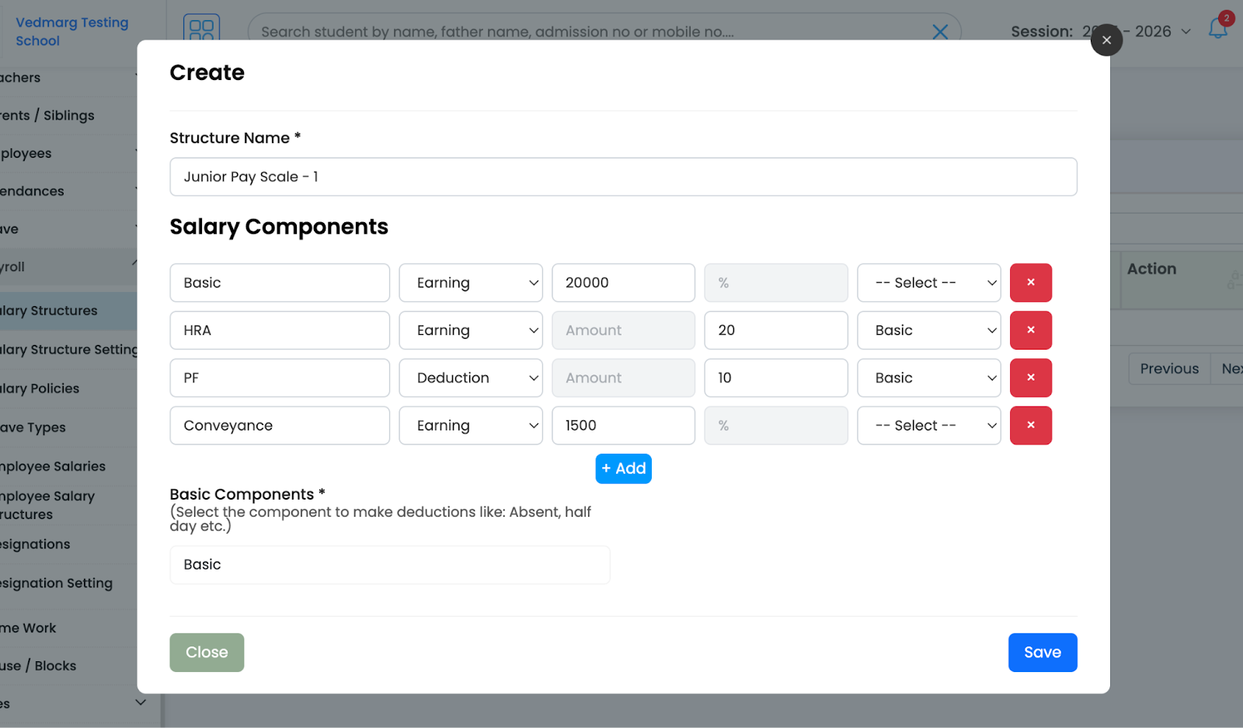This screenshot has width=1243, height=728.
Task: Open the Deduction dropdown on the PF row
Action: 470,378
